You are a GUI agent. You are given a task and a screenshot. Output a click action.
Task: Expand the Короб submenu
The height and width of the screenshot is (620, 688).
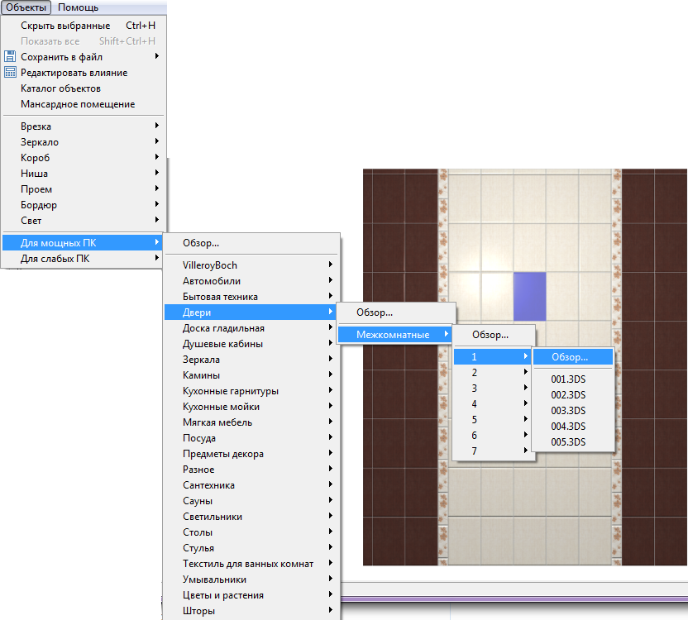pyautogui.click(x=83, y=158)
